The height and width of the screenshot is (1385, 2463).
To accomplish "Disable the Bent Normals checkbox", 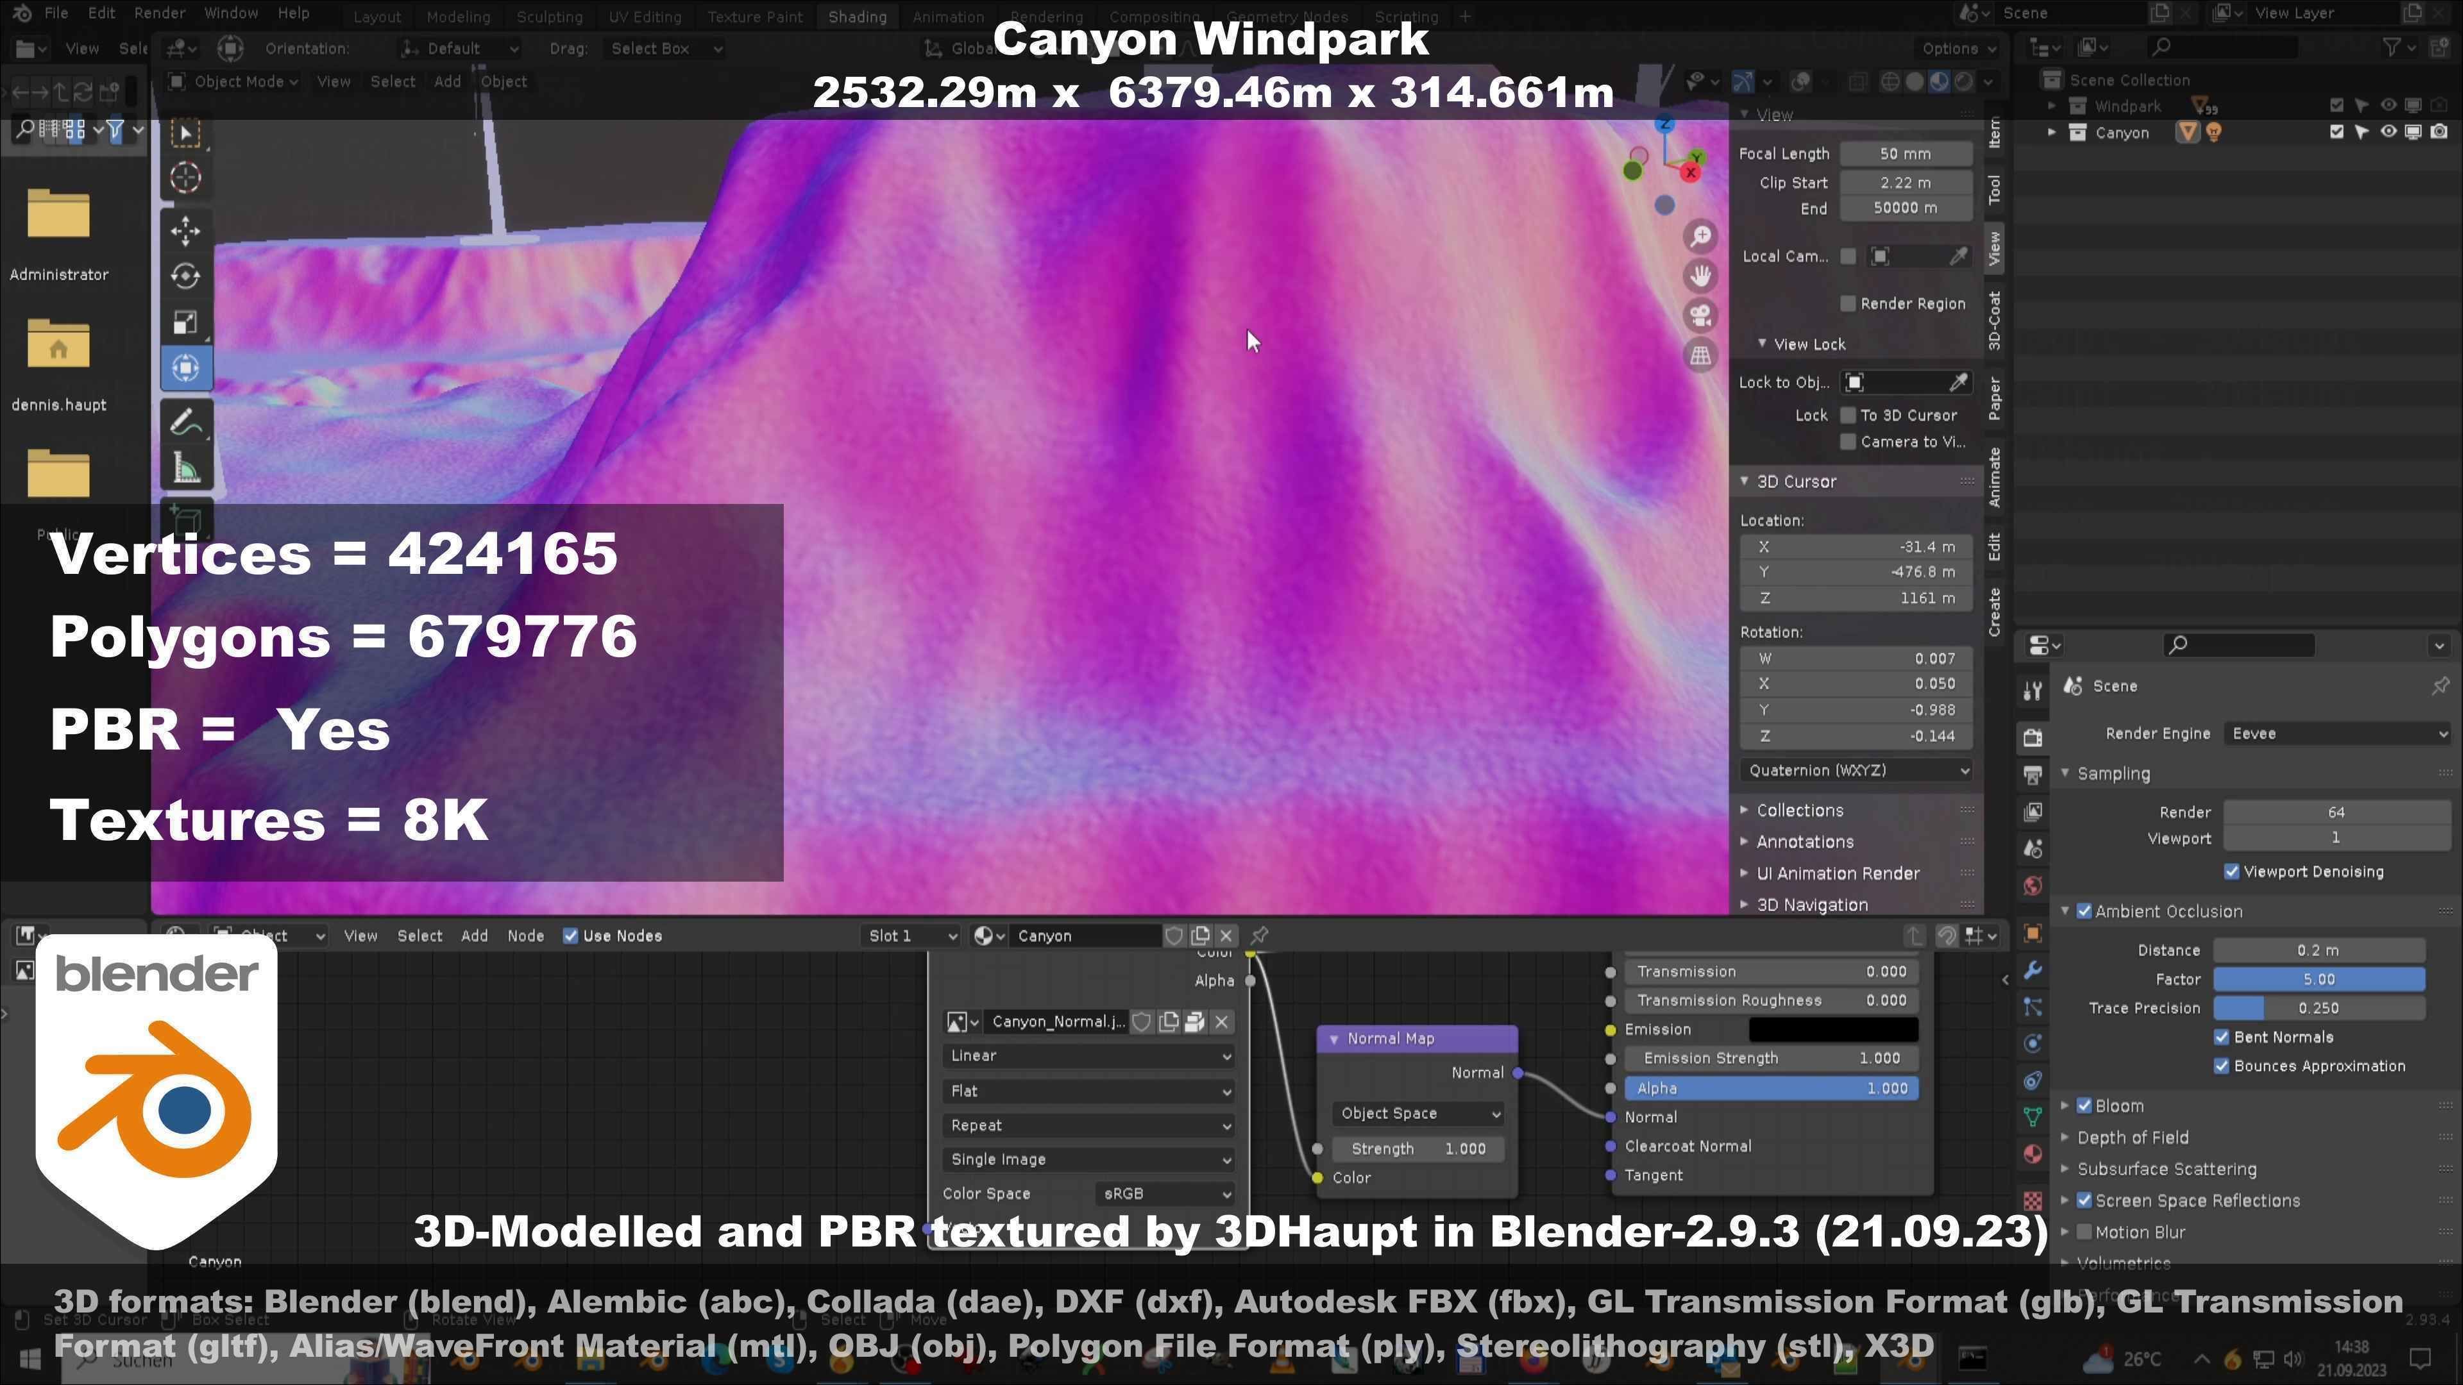I will point(2222,1037).
